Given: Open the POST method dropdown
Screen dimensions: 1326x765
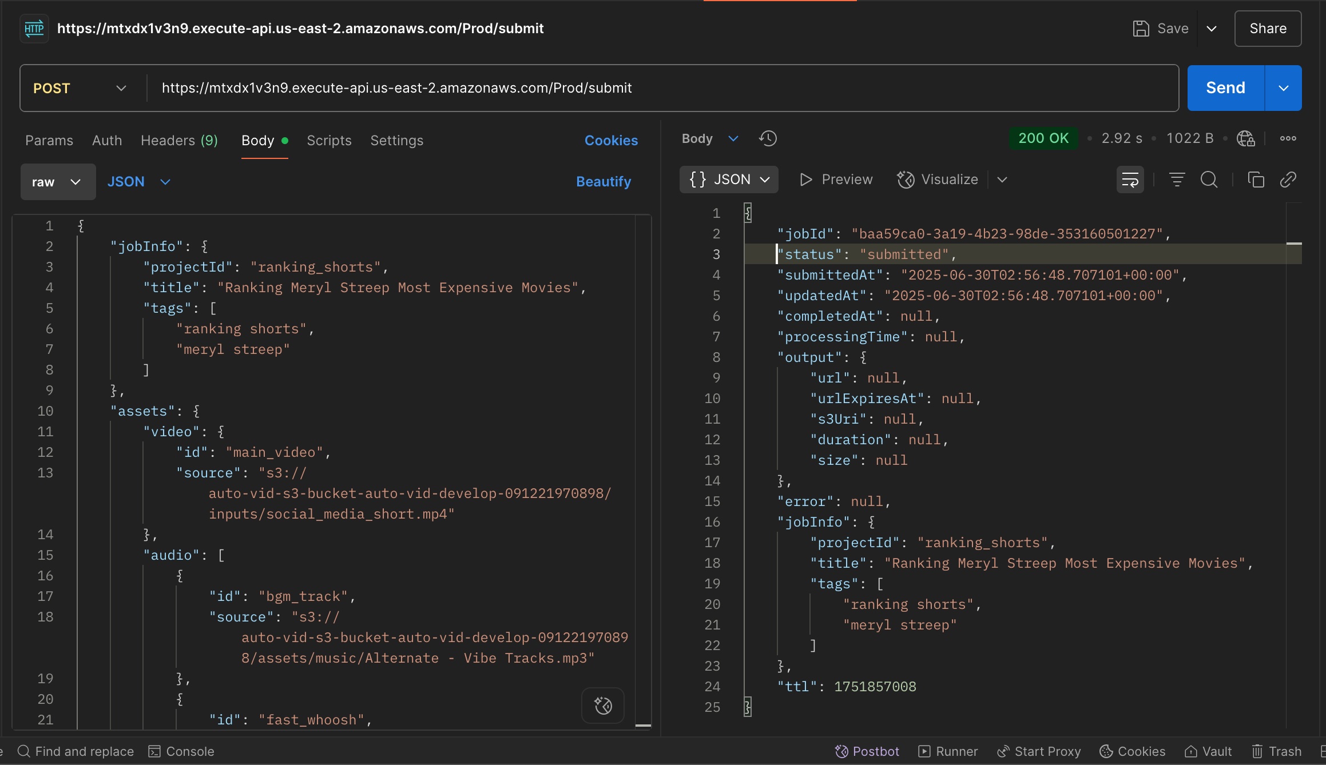Looking at the screenshot, I should [x=80, y=88].
